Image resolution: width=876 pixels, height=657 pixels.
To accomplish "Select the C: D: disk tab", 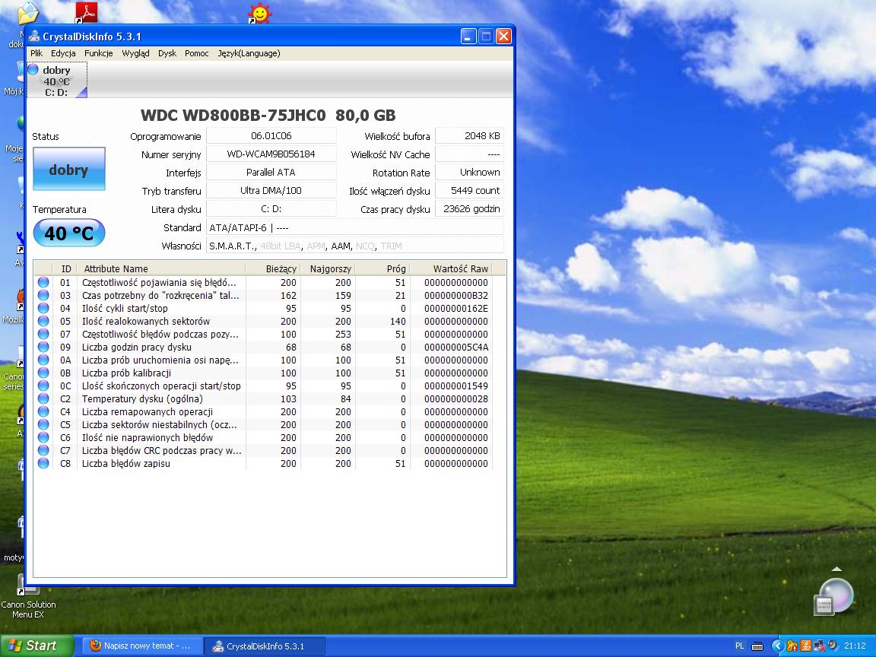I will tap(56, 81).
